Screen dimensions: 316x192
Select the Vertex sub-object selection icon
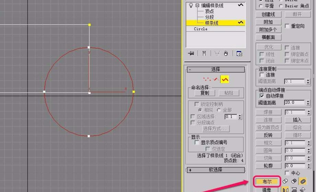(207, 79)
